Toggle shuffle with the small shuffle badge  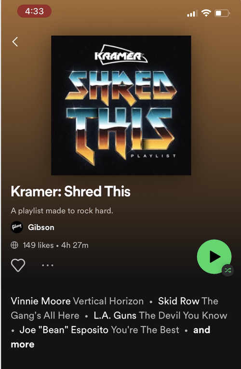point(228,270)
